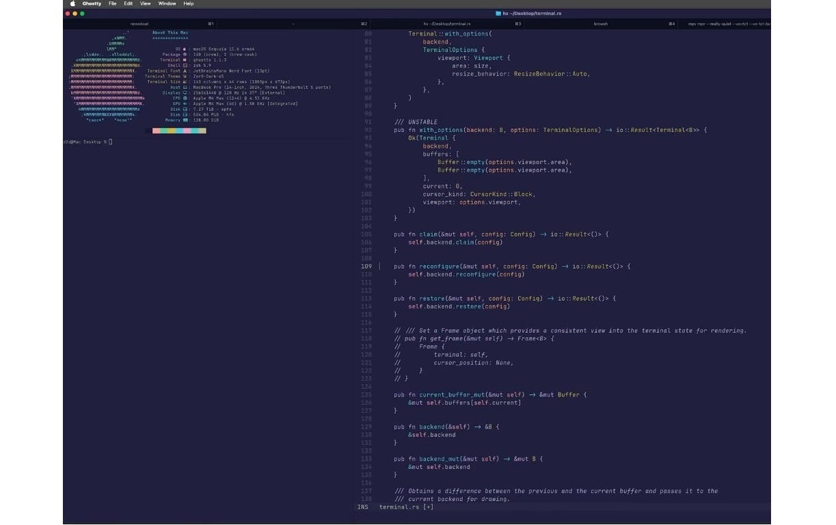This screenshot has height=525, width=836.
Task: Click 'cursor_kind: CursorKind::Block' line
Action: coord(479,194)
